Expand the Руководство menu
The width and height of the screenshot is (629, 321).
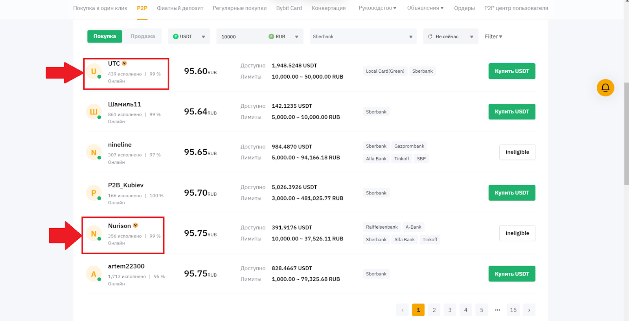(x=377, y=8)
